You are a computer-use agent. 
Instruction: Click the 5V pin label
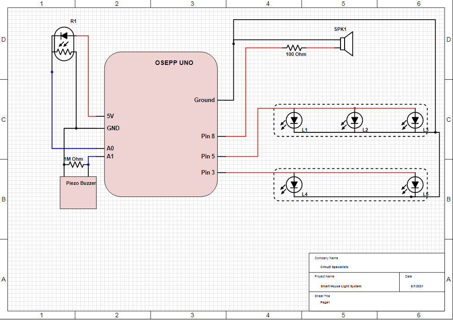click(x=110, y=116)
